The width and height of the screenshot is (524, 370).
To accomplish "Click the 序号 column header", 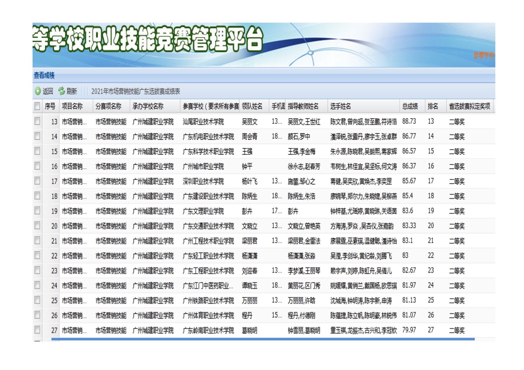I will tap(50, 106).
